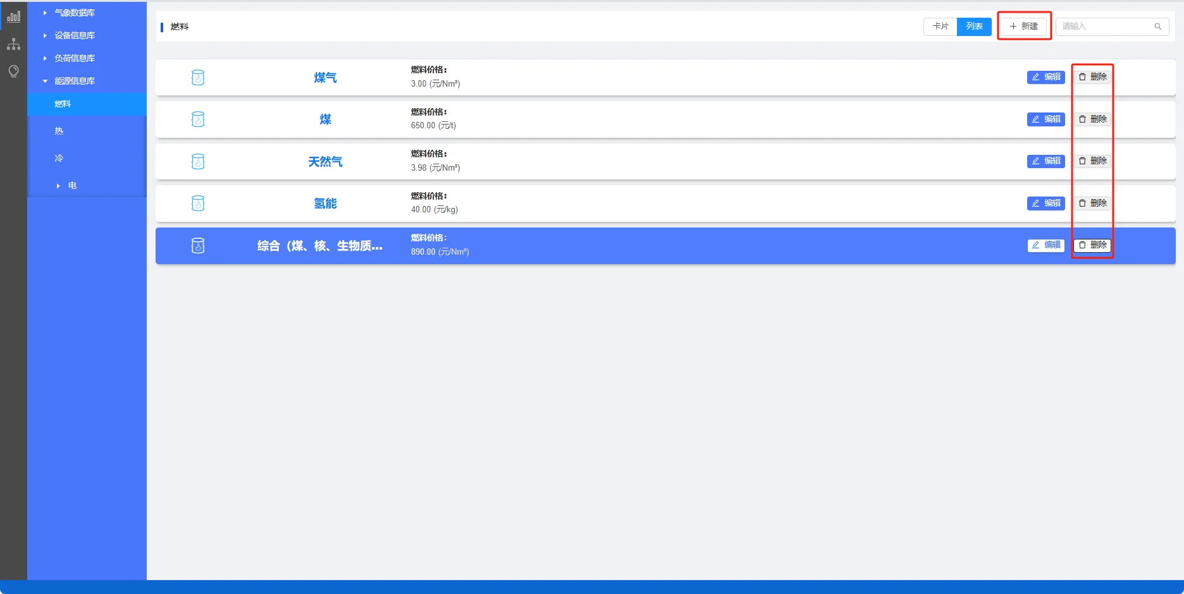Click the fuel barrel icon for 煤气
This screenshot has width=1184, height=594.
click(x=198, y=78)
